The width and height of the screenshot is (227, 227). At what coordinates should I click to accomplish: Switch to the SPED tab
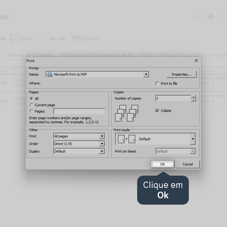[x=147, y=55]
